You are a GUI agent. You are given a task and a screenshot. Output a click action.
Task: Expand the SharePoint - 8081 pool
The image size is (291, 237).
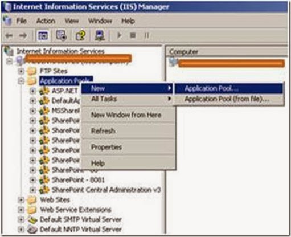[32, 180]
